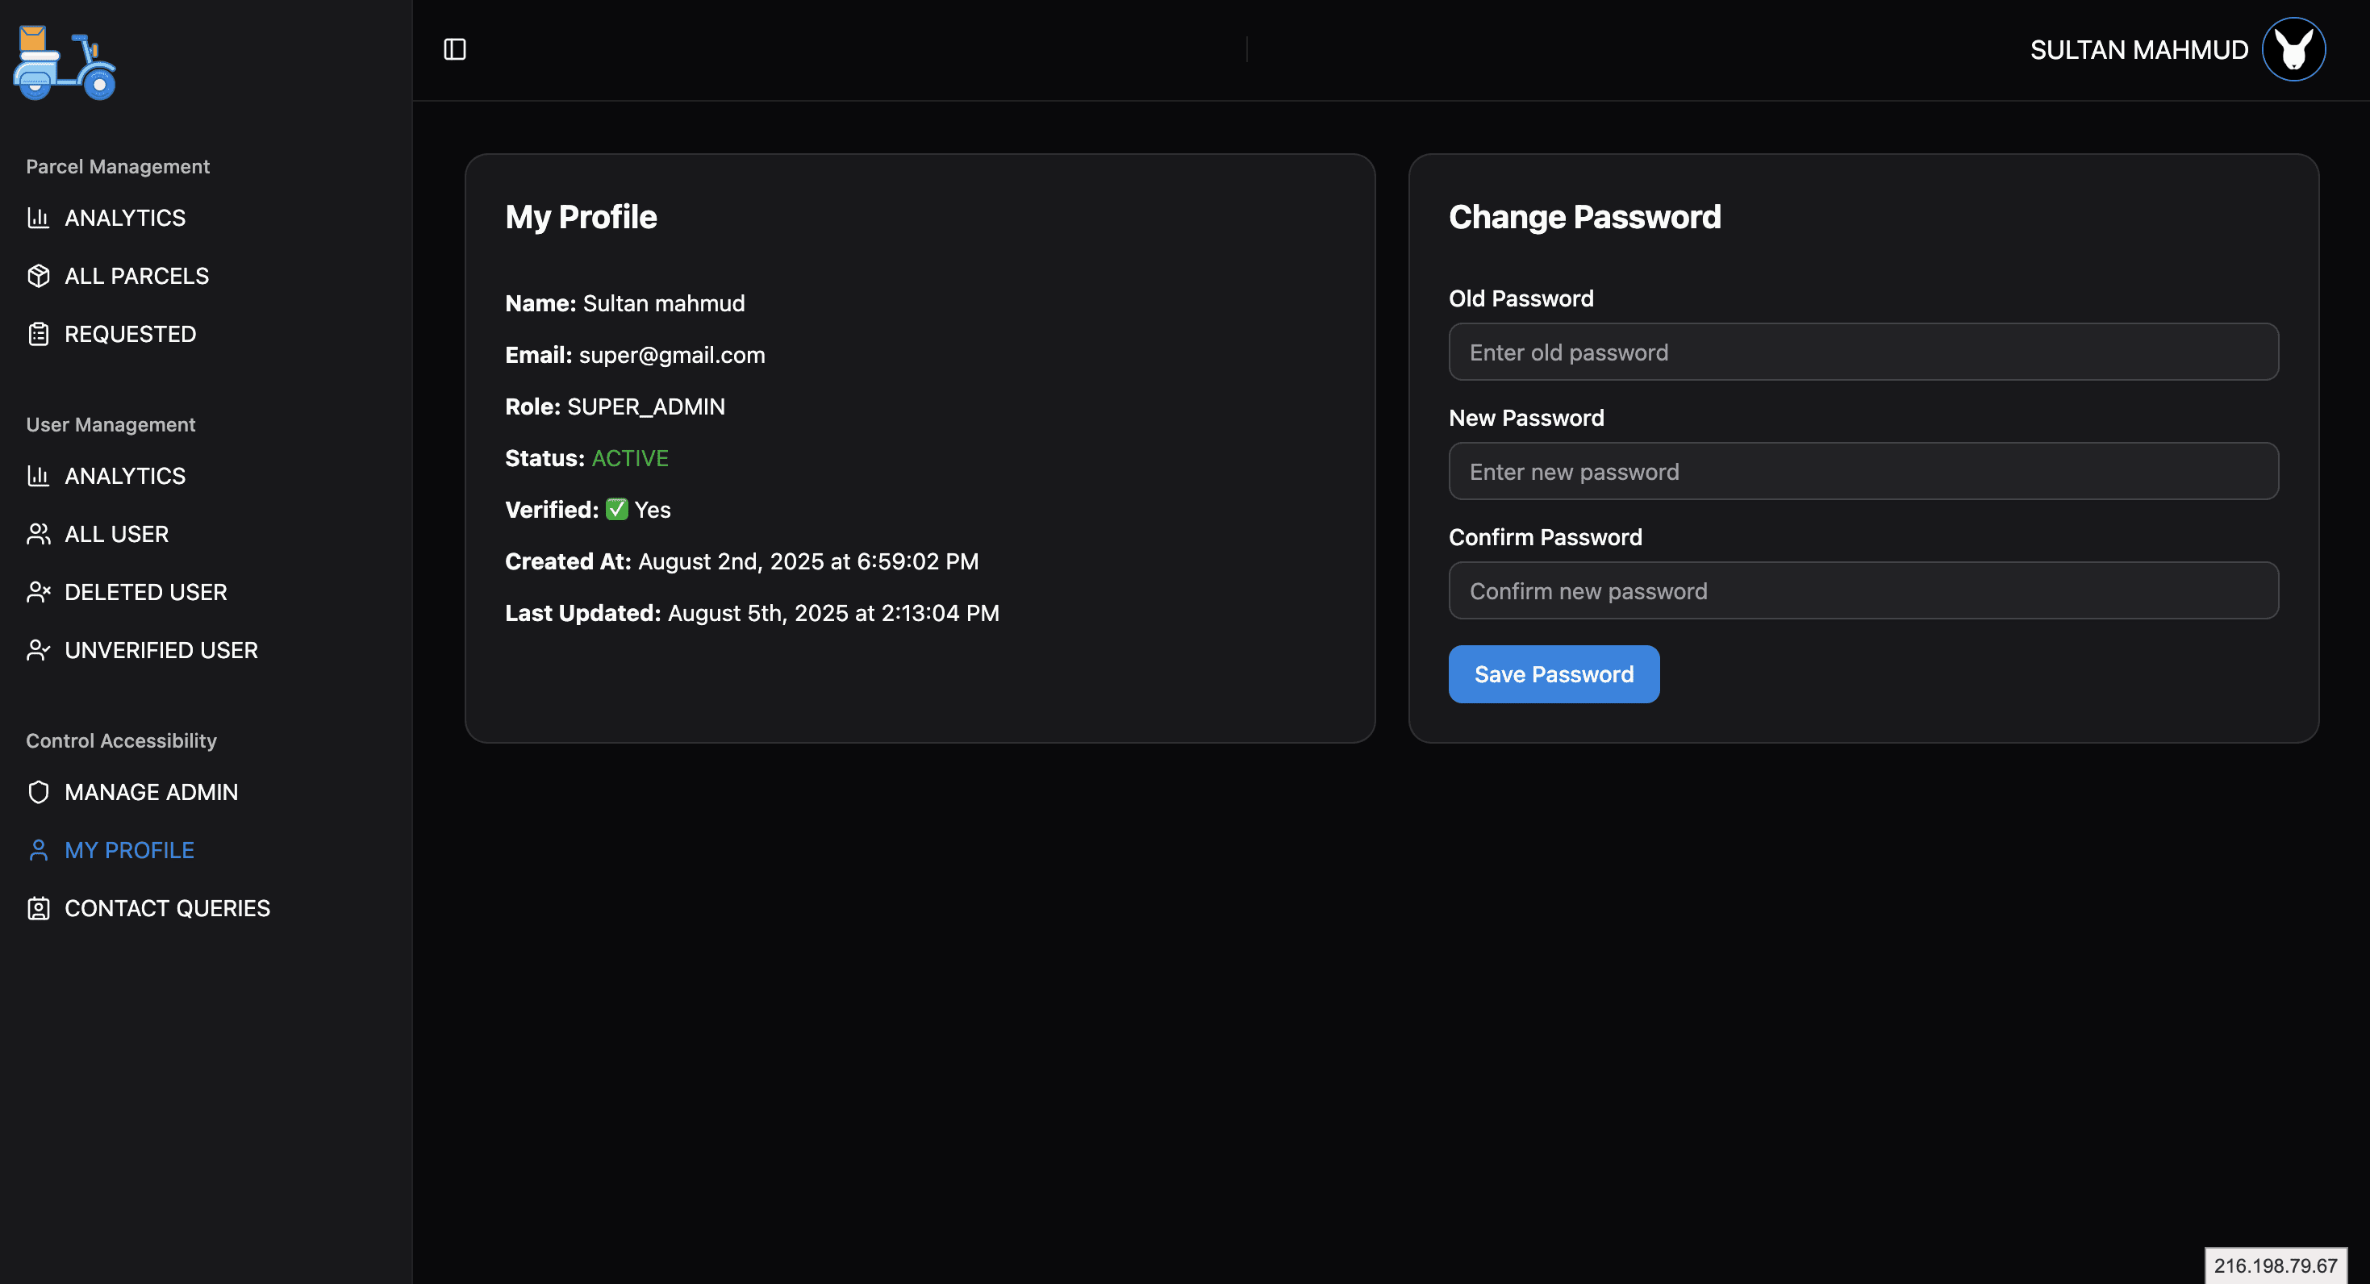Click the All Parcels box icon
The width and height of the screenshot is (2370, 1284).
(39, 276)
